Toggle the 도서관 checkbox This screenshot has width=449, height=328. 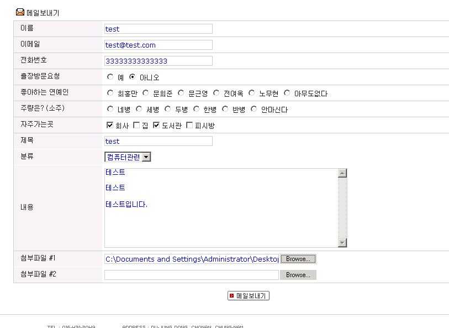(x=156, y=126)
